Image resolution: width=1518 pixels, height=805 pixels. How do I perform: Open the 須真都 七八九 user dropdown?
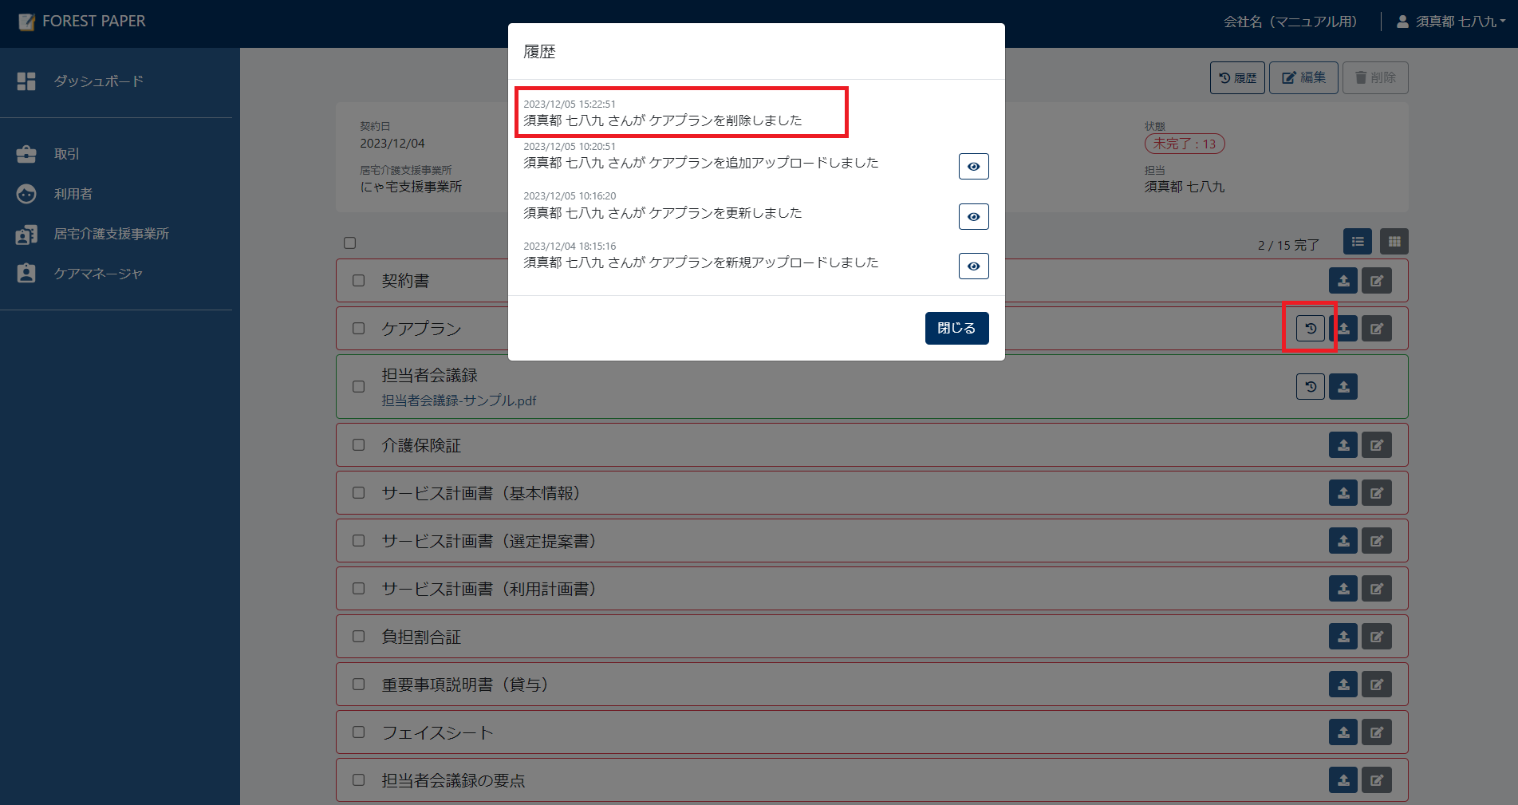click(1450, 22)
